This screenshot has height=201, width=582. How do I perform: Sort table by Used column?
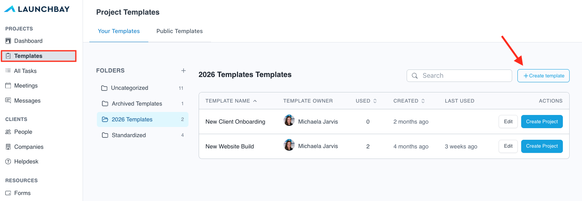coord(374,101)
